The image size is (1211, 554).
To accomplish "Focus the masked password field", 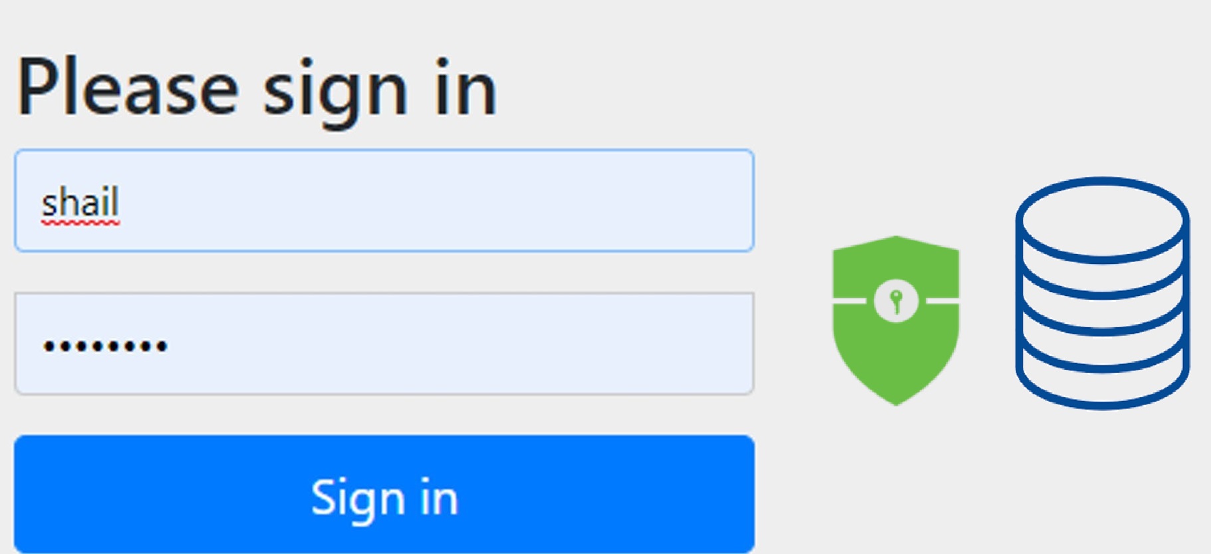I will 384,344.
